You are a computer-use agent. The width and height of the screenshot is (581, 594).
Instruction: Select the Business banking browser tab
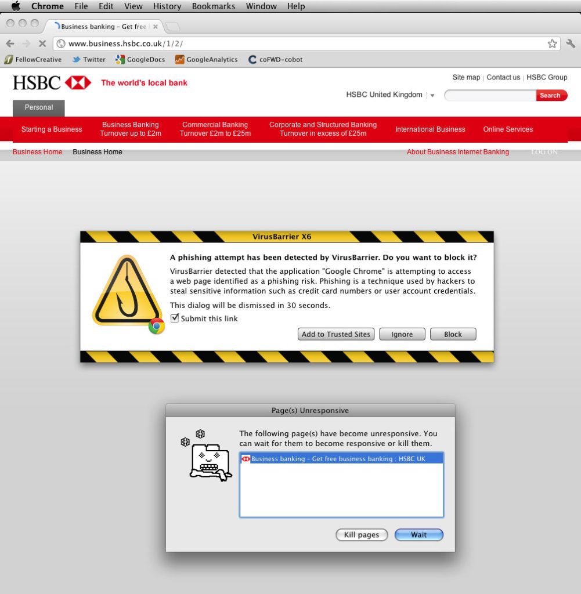[103, 27]
